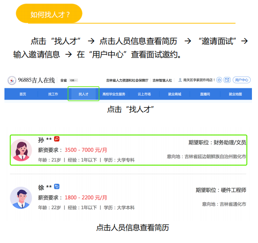Viewport: 258px width, 243px height.
Task: Open the 直播间 tab
Action: [x=205, y=94]
